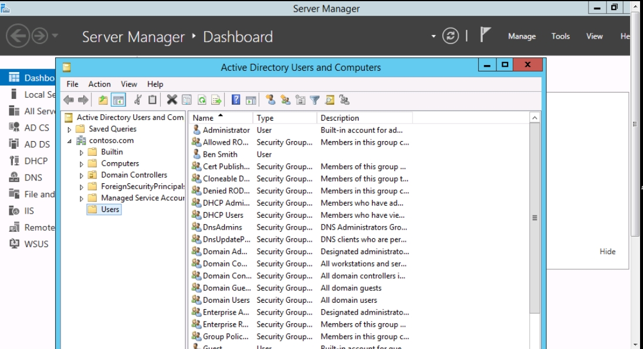Open Help with blue question-mark icon
The width and height of the screenshot is (643, 349).
coord(236,100)
